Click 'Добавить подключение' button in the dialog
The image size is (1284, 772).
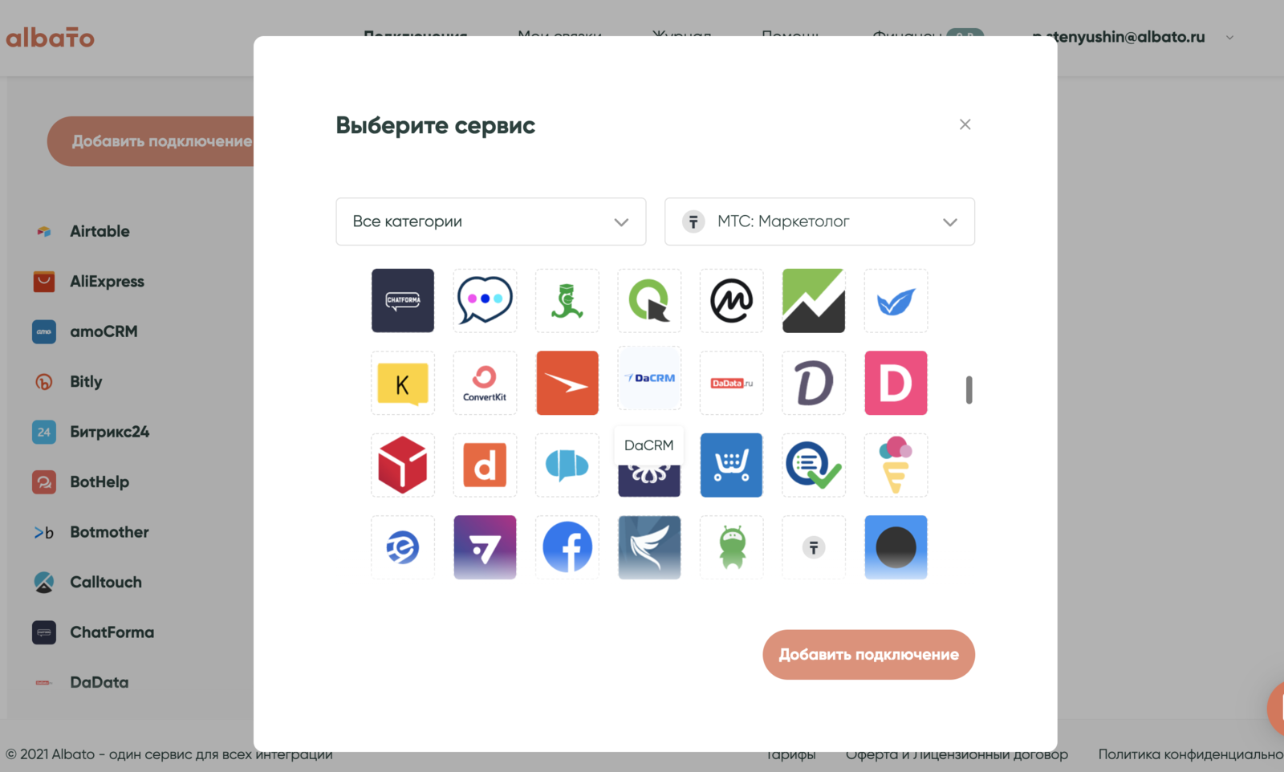pyautogui.click(x=868, y=655)
